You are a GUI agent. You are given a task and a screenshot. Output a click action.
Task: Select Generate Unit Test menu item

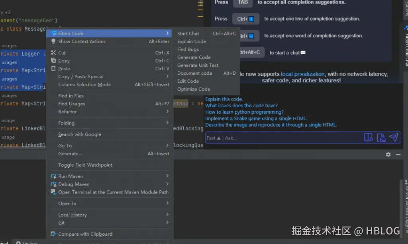(x=206, y=65)
